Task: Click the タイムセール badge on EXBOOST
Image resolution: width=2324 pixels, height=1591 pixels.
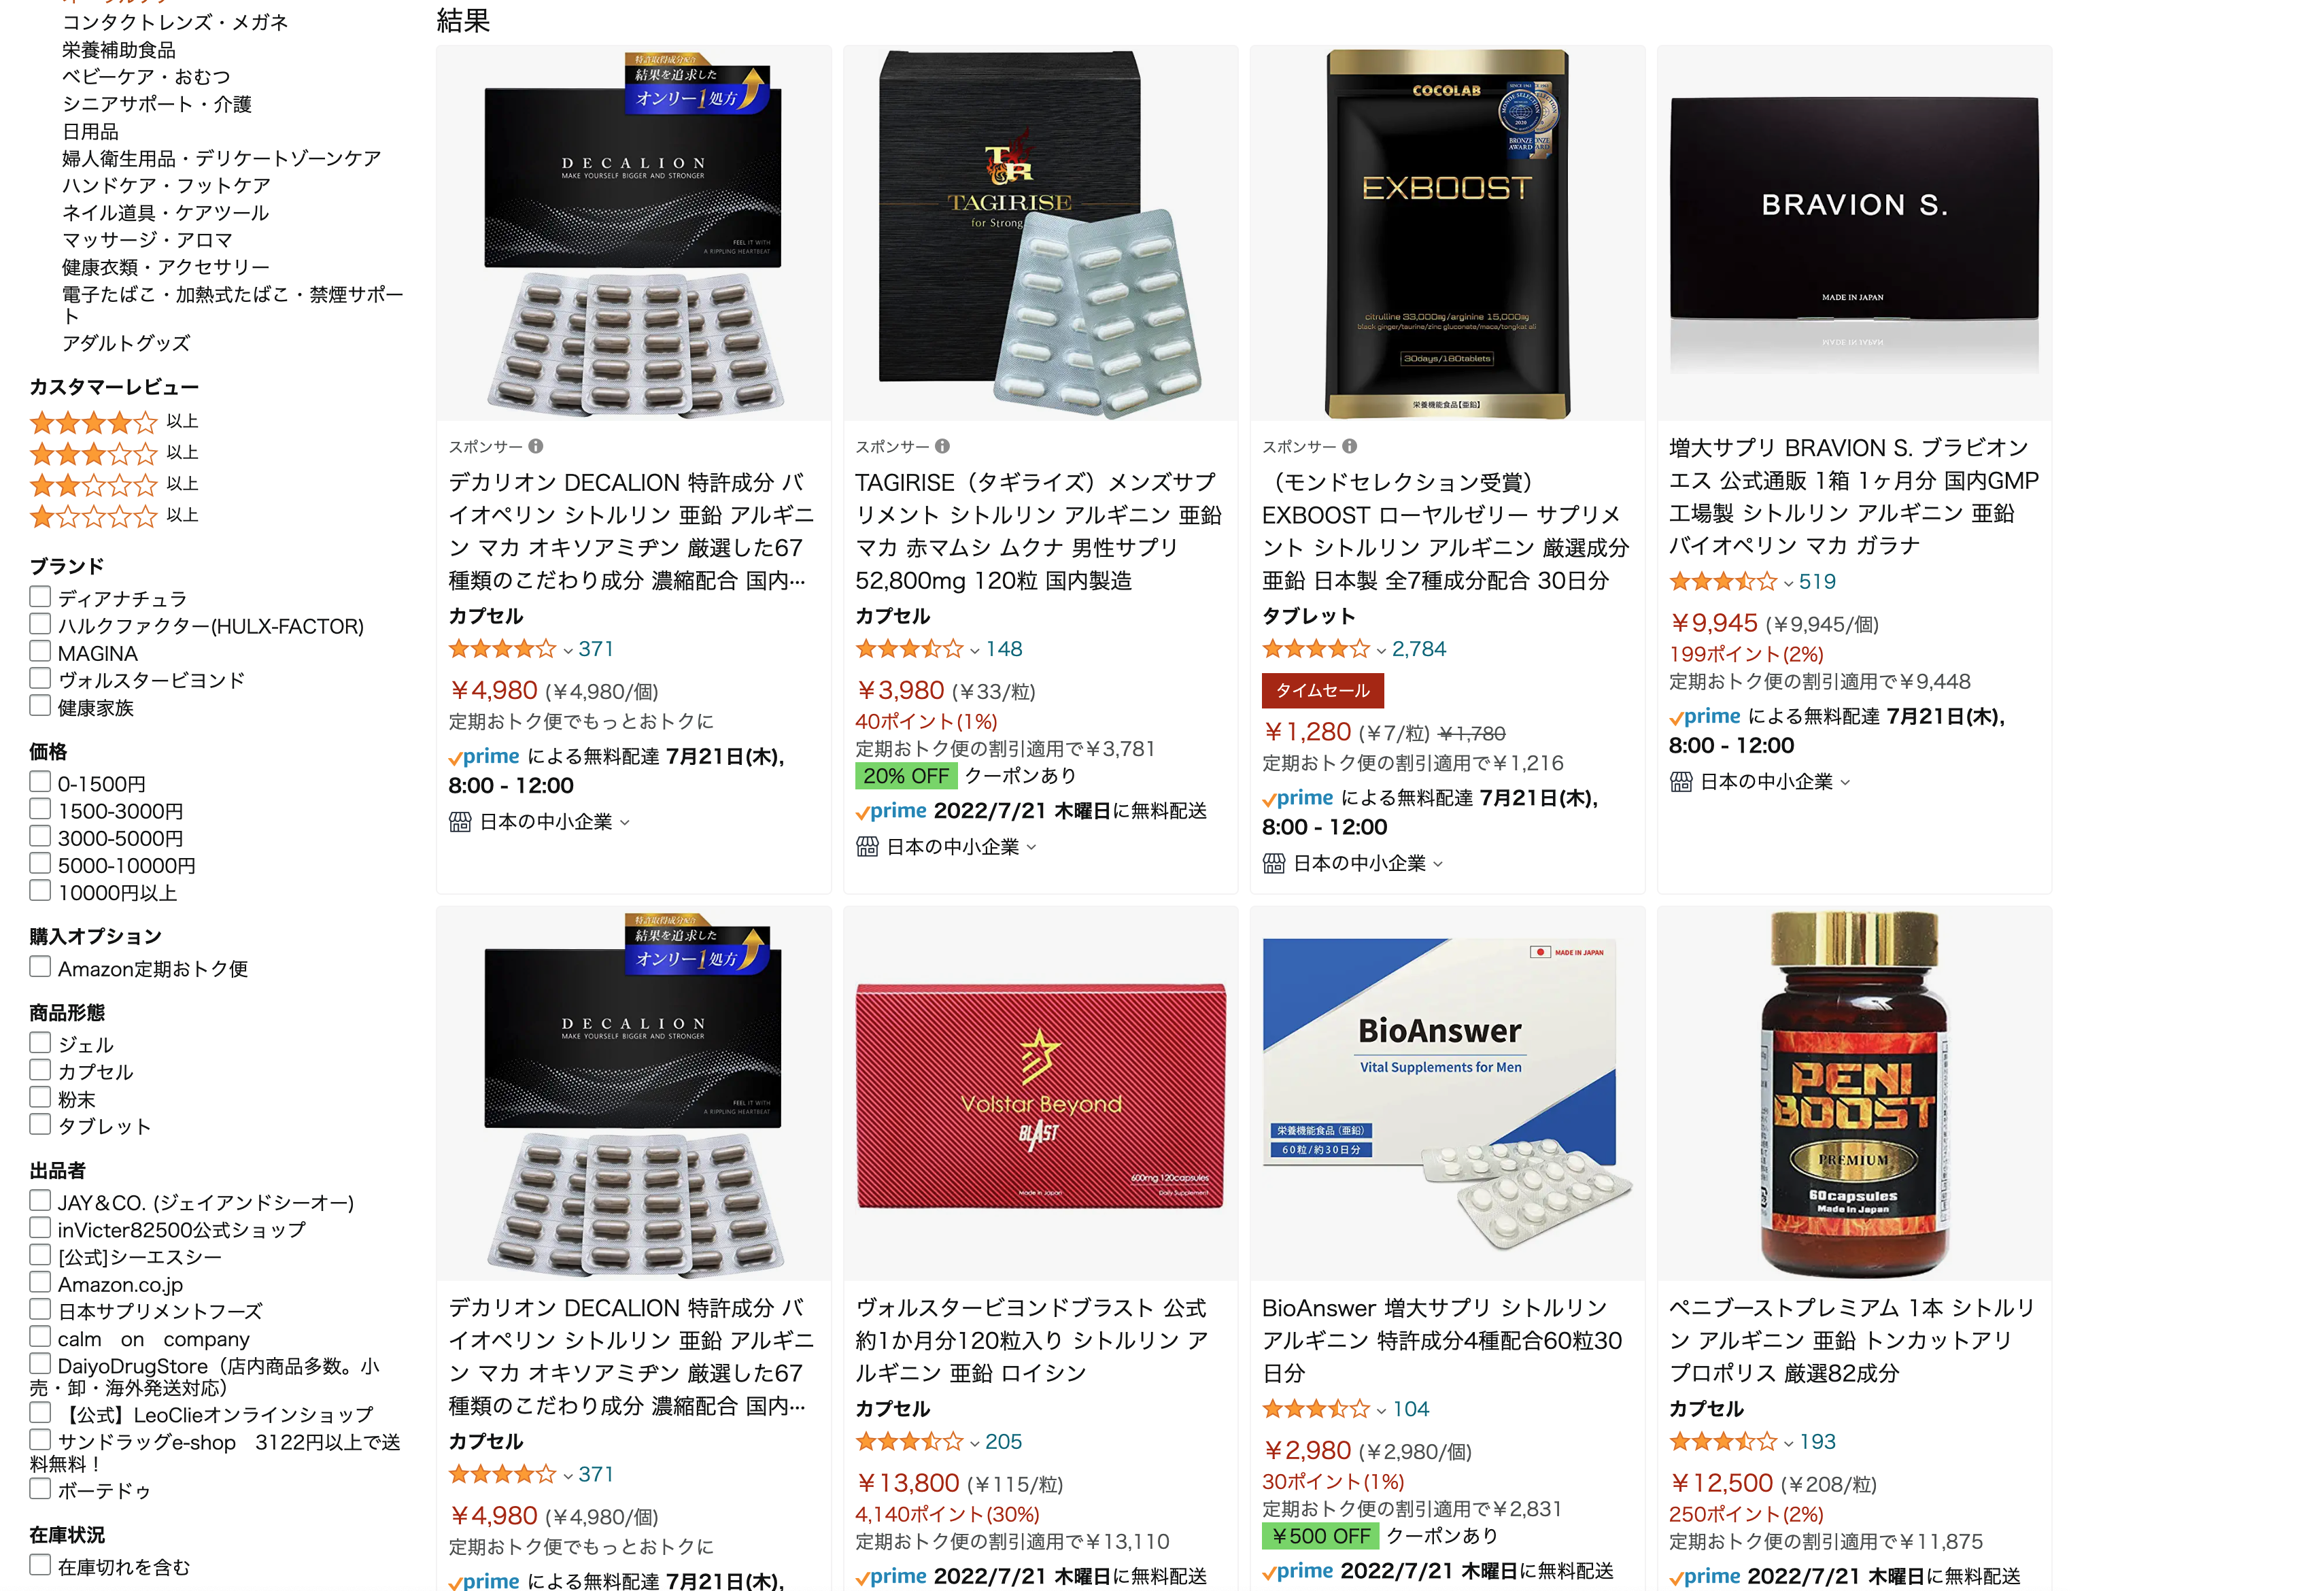Action: pyautogui.click(x=1323, y=690)
